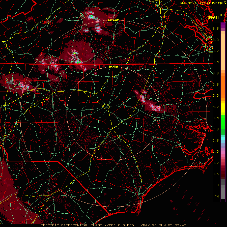Click the 1.0 scale value label
The height and width of the screenshot is (227, 227).
pos(216,152)
